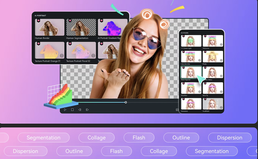This screenshot has width=258, height=159.
Task: Choose the Pirate AR sticker
Action: coord(213,57)
